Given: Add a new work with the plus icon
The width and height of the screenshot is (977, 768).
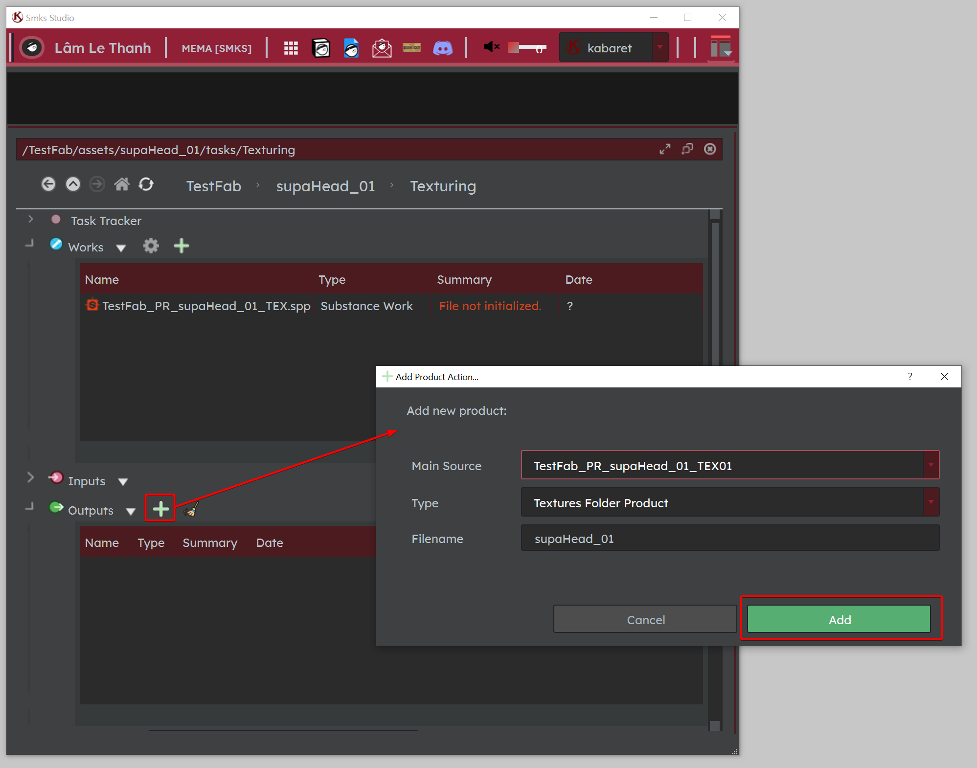Looking at the screenshot, I should click(x=182, y=246).
